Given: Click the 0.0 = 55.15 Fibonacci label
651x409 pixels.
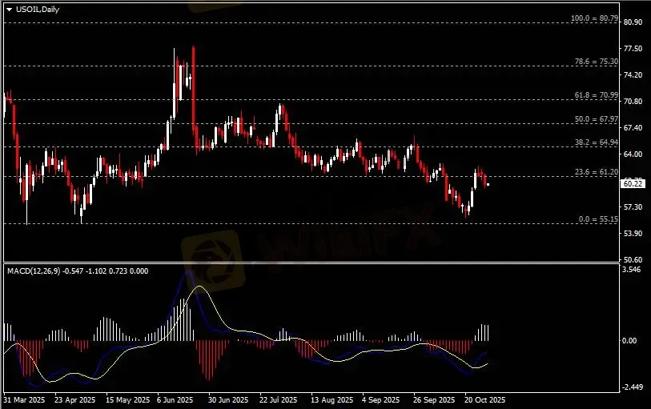Looking at the screenshot, I should point(597,219).
